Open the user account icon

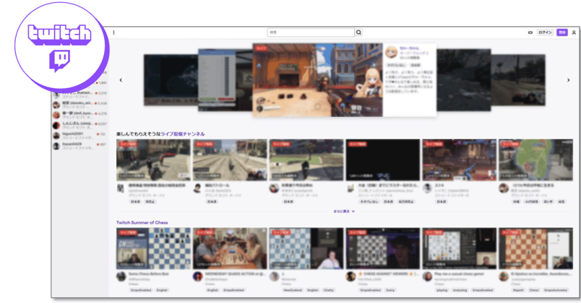(x=574, y=32)
